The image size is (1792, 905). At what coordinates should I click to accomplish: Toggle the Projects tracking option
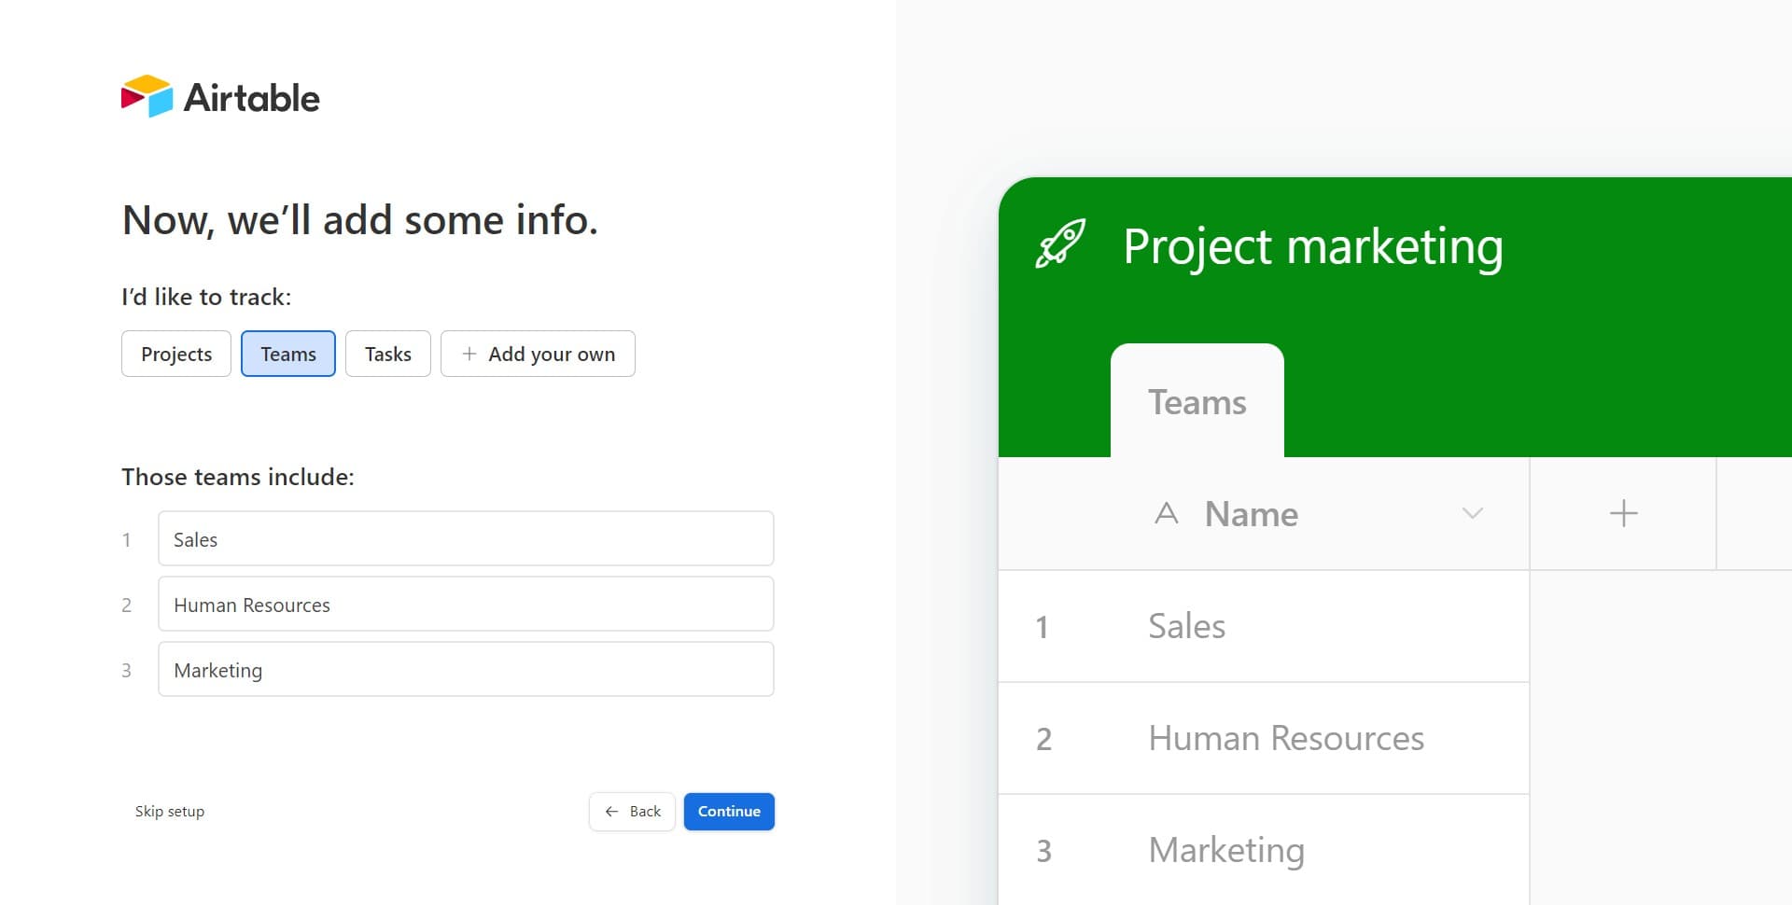(x=175, y=354)
